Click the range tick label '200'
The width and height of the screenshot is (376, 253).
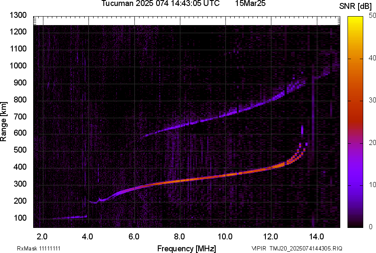click(20, 201)
